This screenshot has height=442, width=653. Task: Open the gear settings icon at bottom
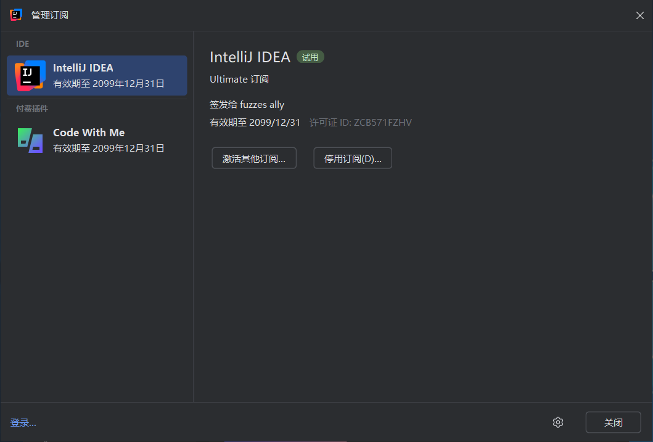[558, 422]
